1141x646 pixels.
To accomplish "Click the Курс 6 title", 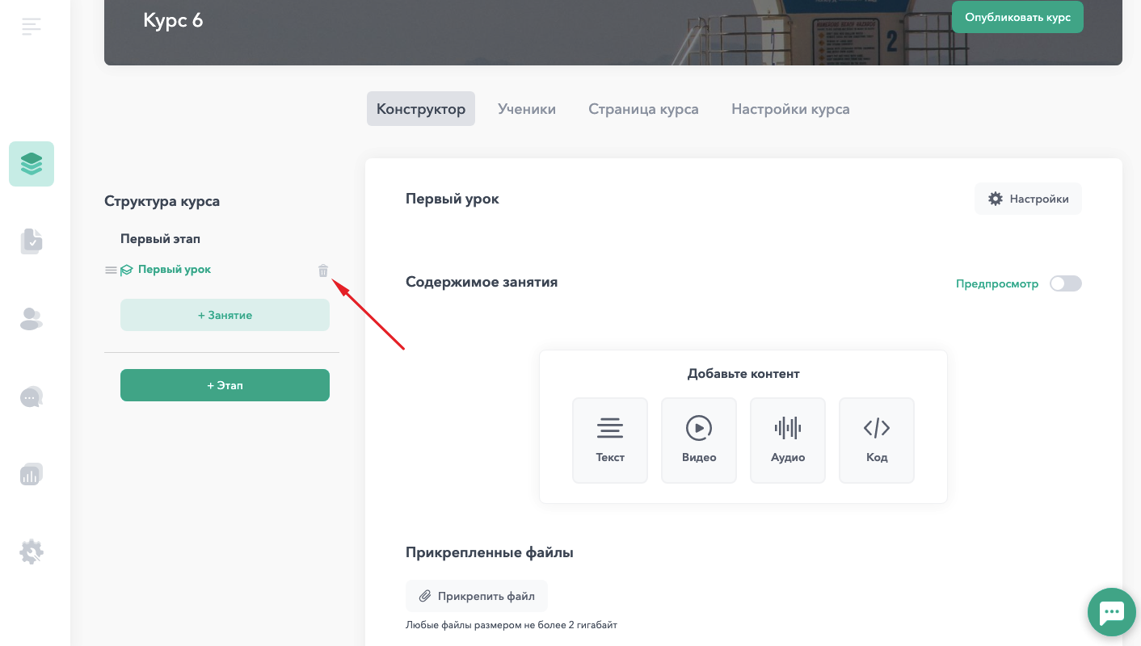I will 173,20.
